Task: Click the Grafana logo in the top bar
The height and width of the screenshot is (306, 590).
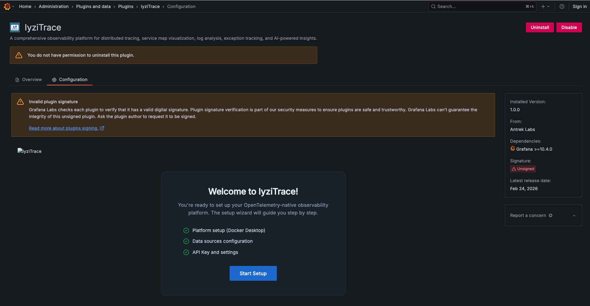Action: click(x=7, y=6)
